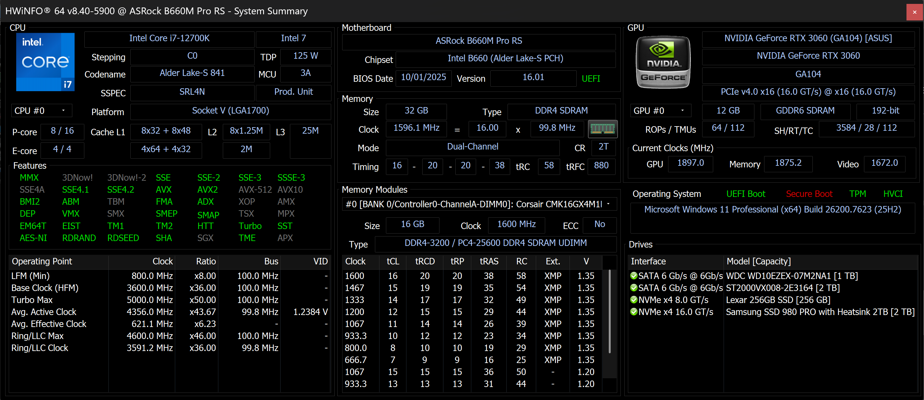The width and height of the screenshot is (924, 400).
Task: Click the UEFI Boot status label
Action: click(x=745, y=194)
